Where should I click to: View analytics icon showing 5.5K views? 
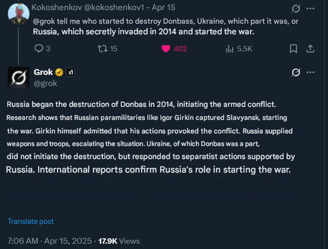tap(230, 48)
